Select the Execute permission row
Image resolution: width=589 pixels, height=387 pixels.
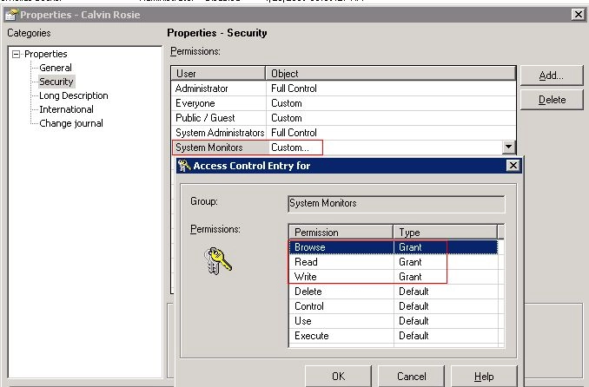pos(394,336)
